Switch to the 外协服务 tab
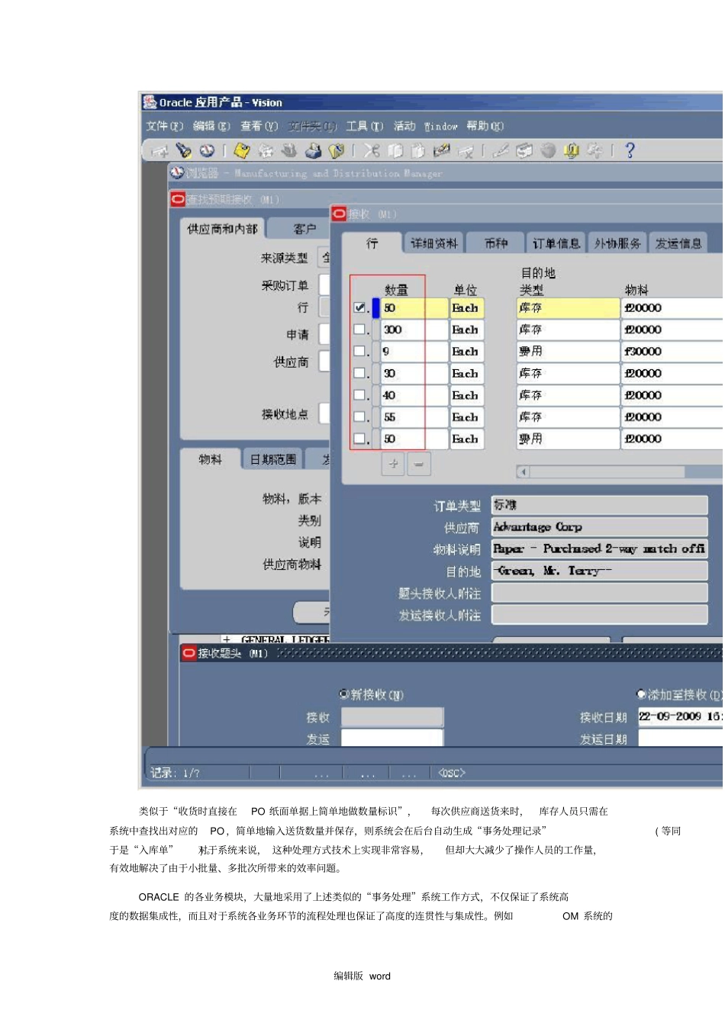Image resolution: width=725 pixels, height=1026 pixels. click(x=617, y=243)
